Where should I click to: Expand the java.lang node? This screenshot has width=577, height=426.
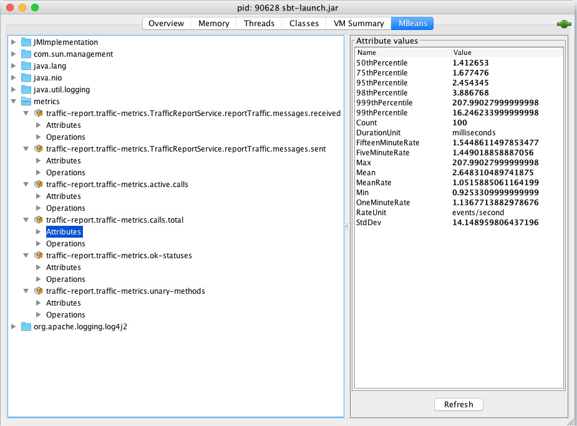click(14, 66)
